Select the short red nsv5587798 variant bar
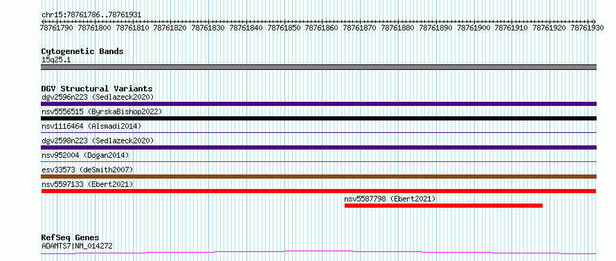 [x=444, y=206]
